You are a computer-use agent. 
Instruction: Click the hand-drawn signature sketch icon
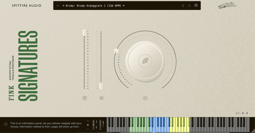coord(227,5)
